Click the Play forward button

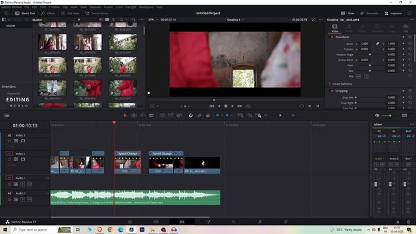(233, 106)
